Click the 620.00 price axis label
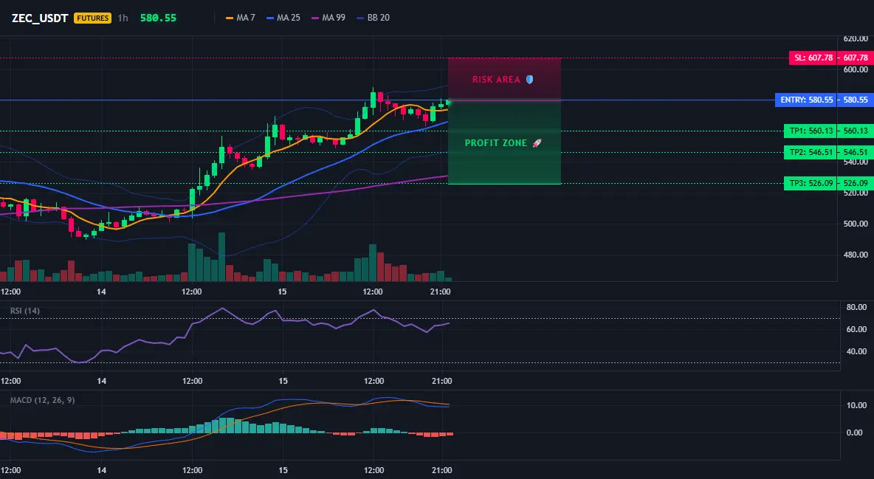The height and width of the screenshot is (479, 874). (856, 39)
